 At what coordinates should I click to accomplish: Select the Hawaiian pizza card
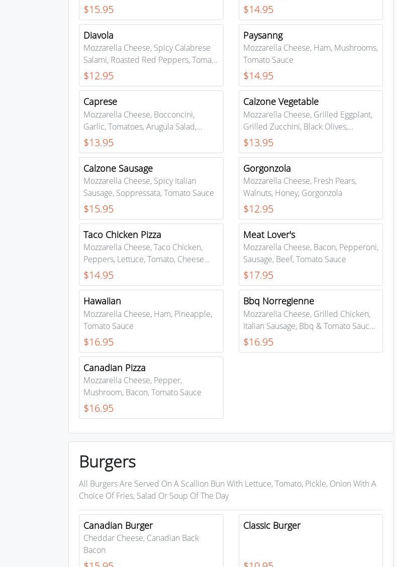click(151, 321)
